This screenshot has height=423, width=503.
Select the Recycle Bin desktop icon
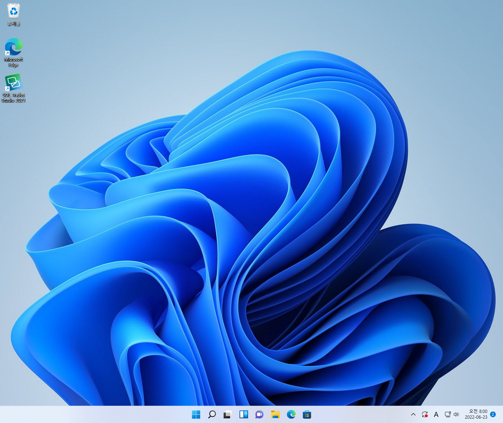[x=14, y=15]
